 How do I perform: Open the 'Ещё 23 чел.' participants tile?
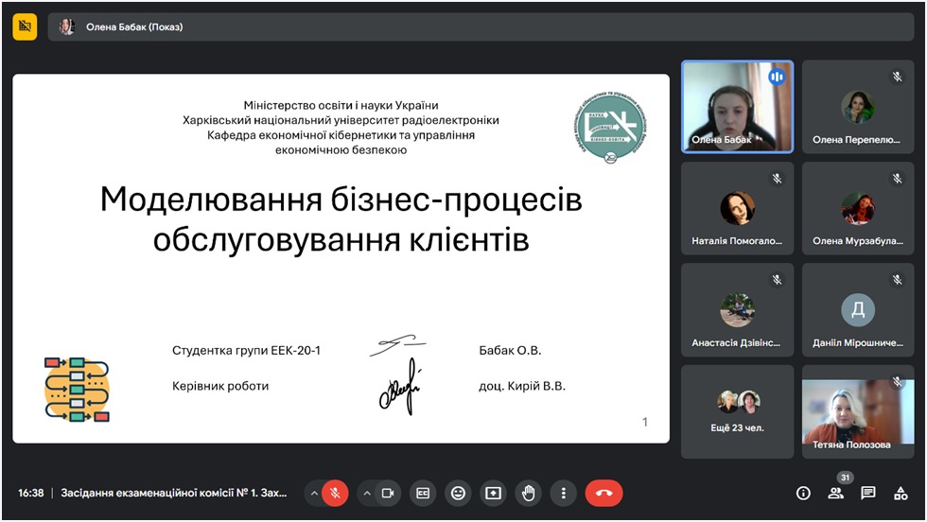(737, 411)
